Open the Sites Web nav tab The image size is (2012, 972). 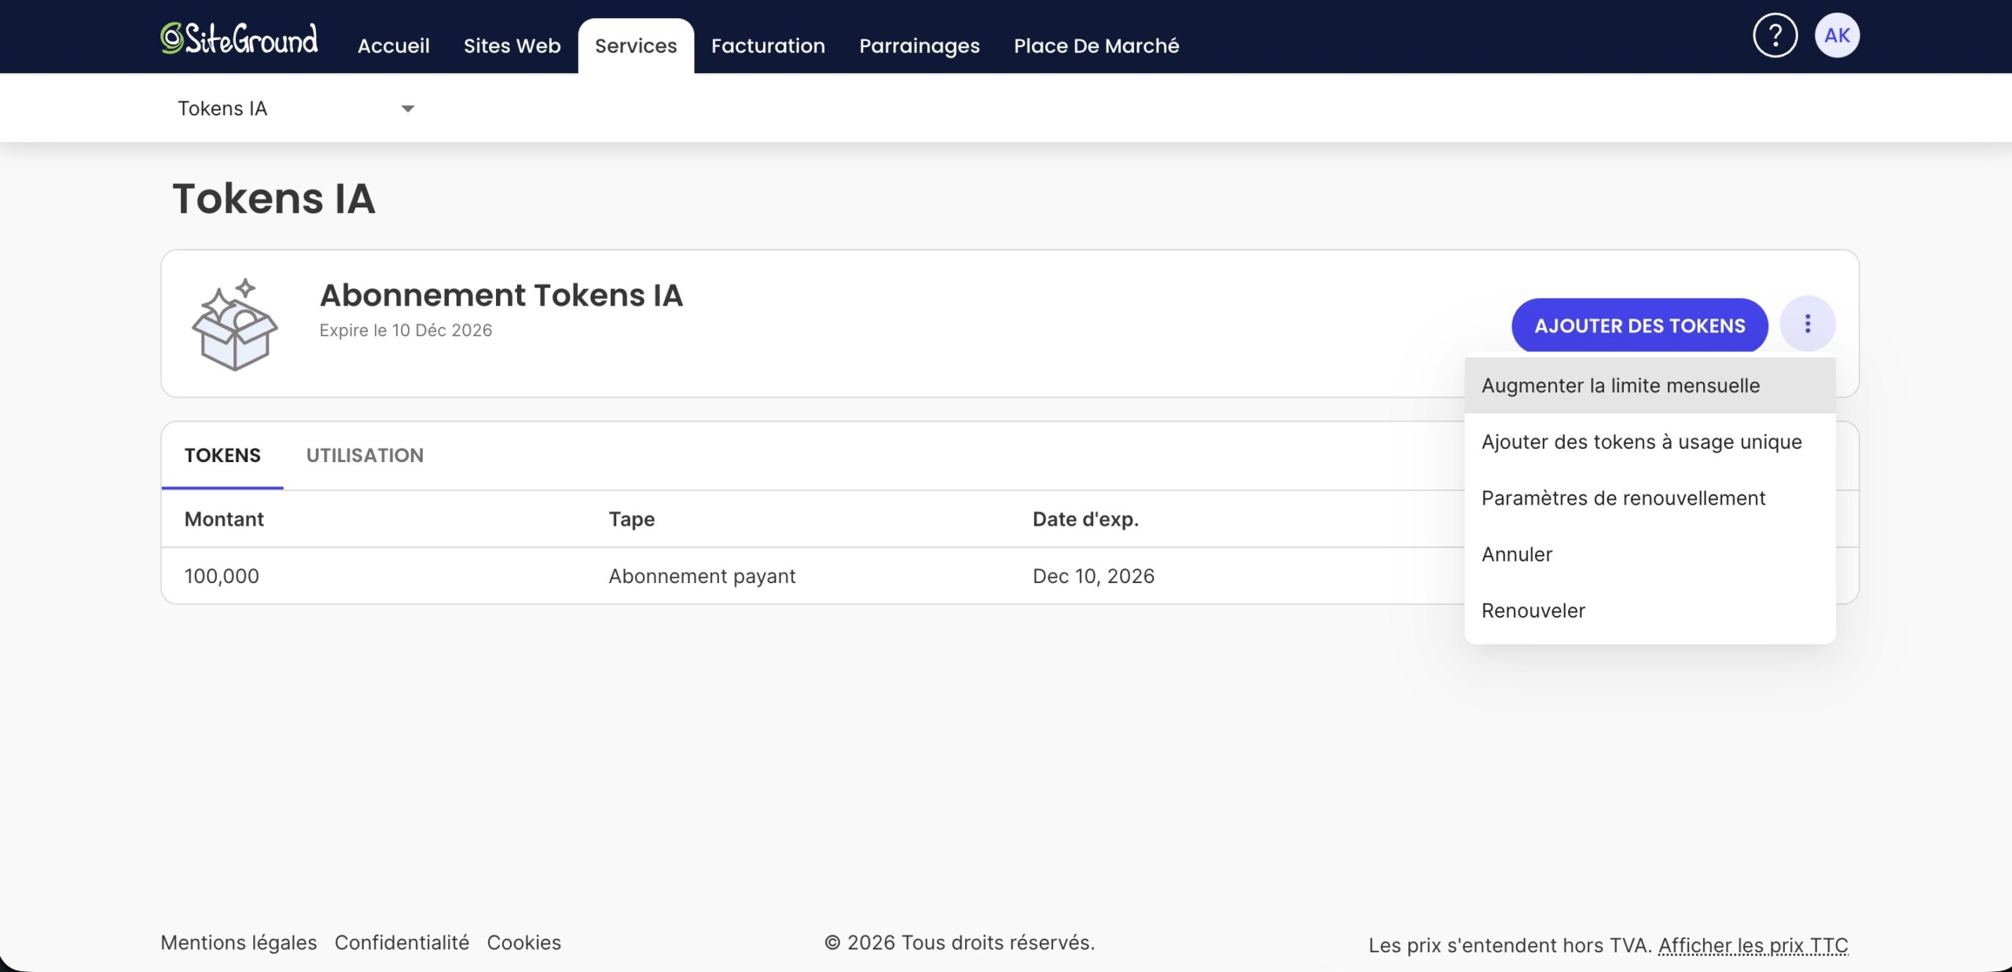[512, 46]
